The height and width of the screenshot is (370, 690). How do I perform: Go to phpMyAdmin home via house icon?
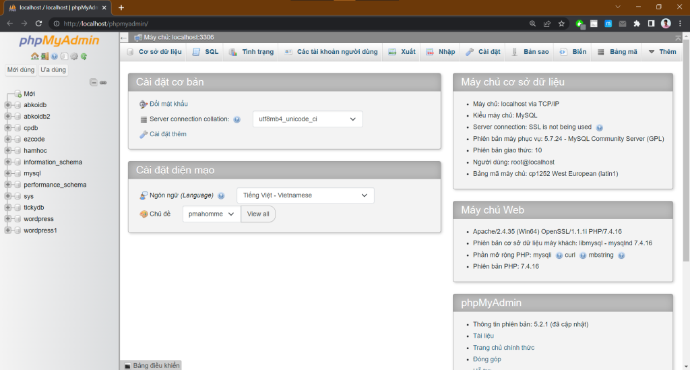(35, 57)
